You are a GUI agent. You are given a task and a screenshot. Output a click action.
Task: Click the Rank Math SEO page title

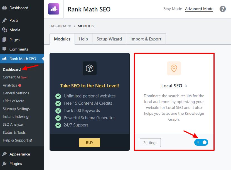click(x=89, y=9)
